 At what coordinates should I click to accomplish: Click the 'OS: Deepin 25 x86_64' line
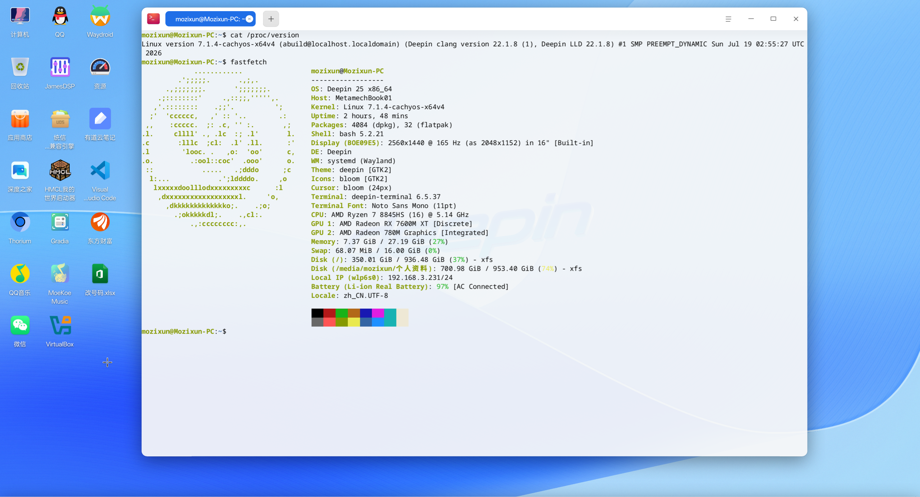[351, 89]
